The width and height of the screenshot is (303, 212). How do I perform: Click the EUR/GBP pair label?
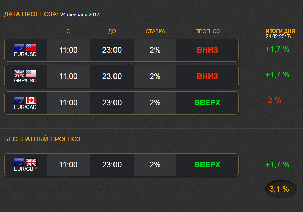click(25, 169)
